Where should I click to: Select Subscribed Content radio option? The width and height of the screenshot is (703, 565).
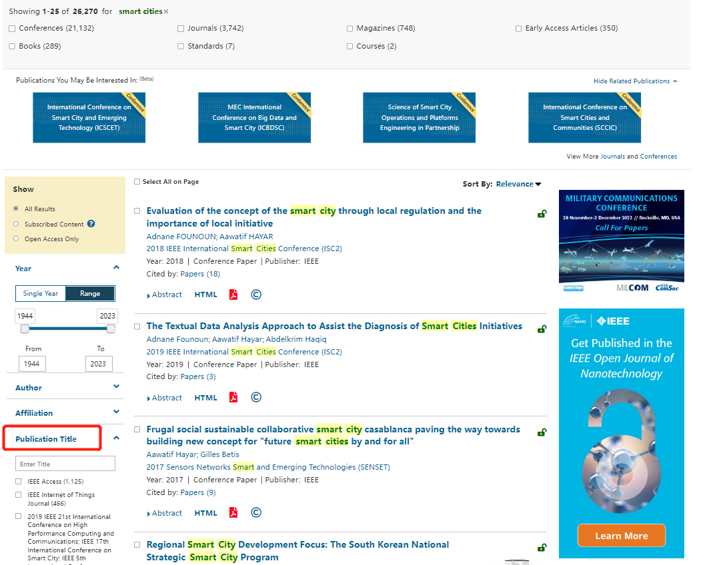pyautogui.click(x=16, y=224)
